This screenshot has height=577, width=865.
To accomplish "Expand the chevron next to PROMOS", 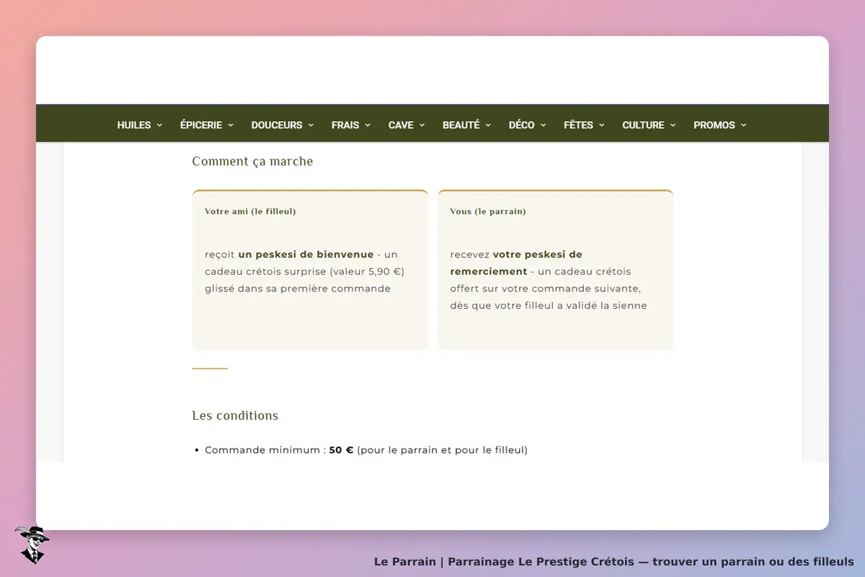I will pos(743,125).
